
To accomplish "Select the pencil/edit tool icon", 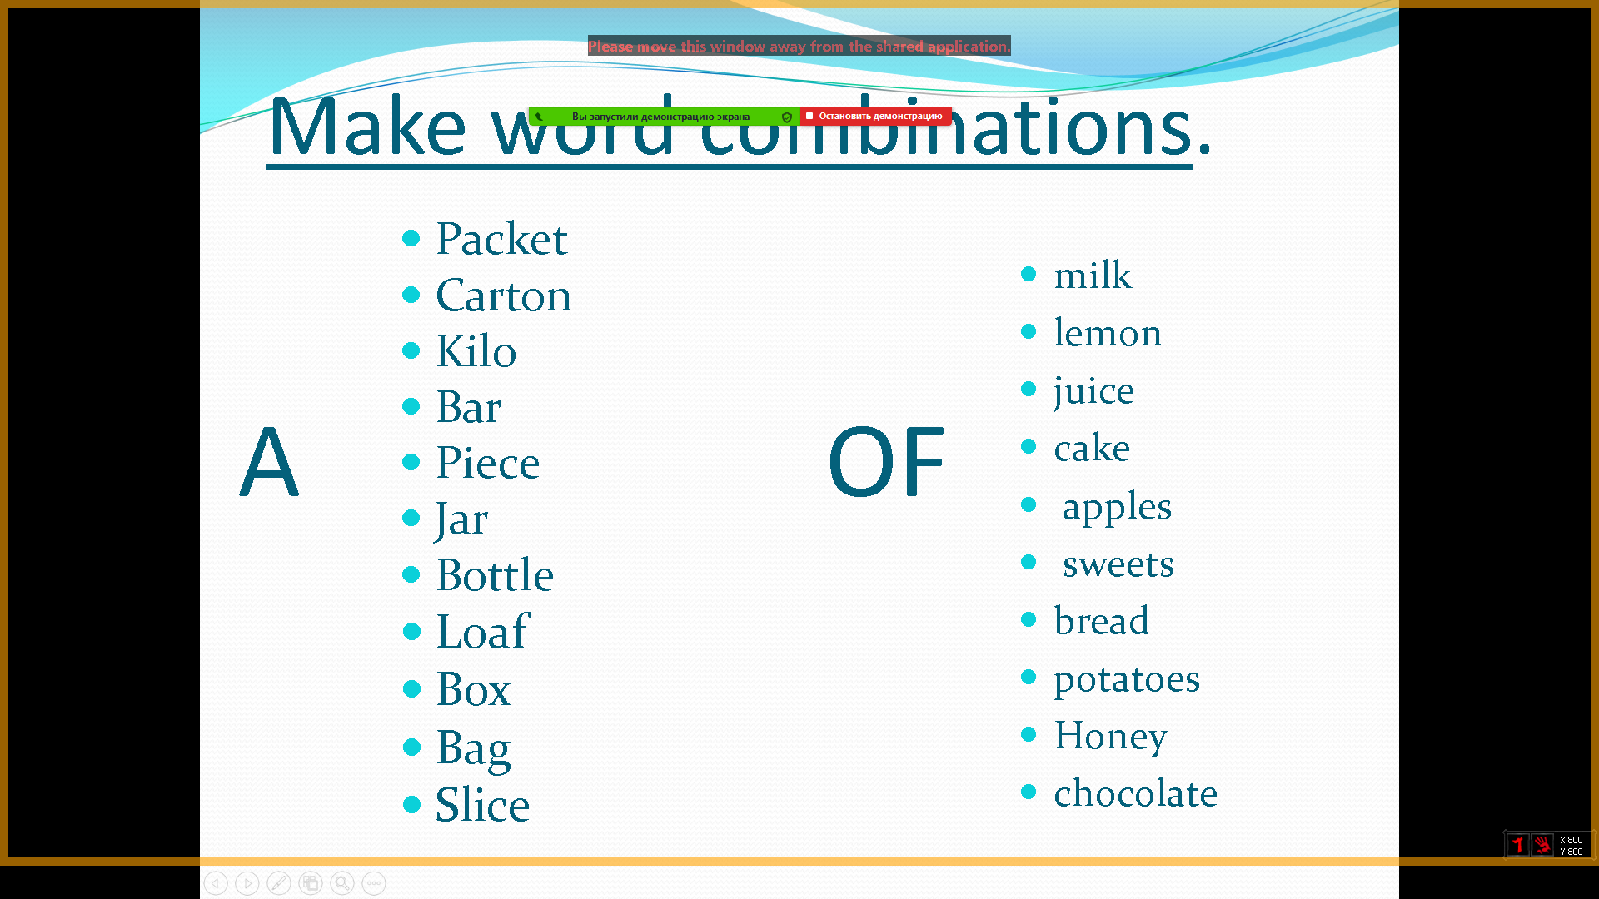I will (x=280, y=882).
